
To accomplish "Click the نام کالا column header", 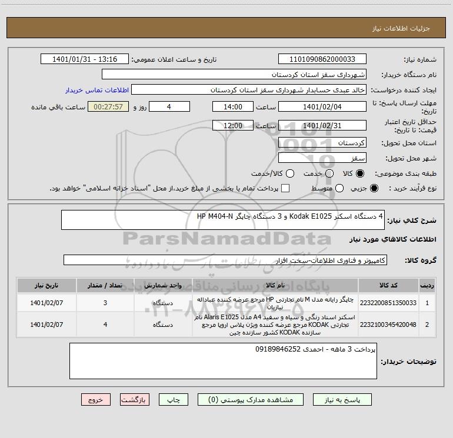I will pos(275,285).
